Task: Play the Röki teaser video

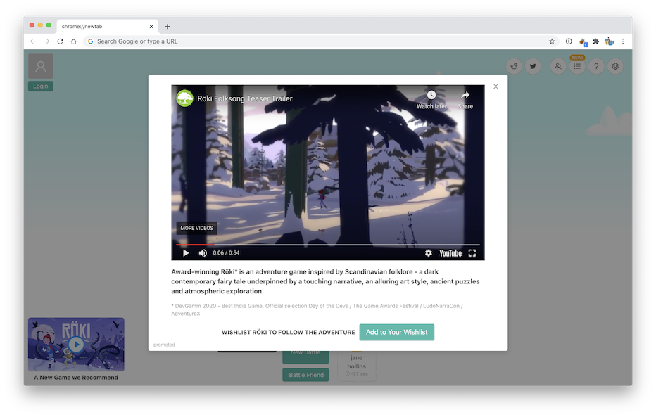Action: 186,252
